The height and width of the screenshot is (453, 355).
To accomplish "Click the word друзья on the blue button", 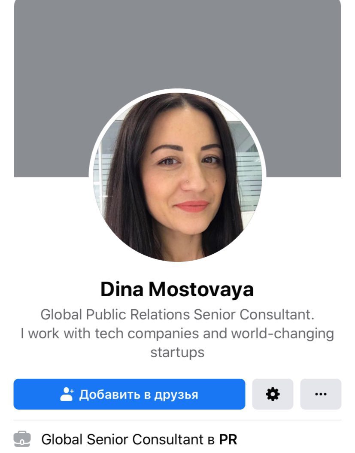I will 176,395.
